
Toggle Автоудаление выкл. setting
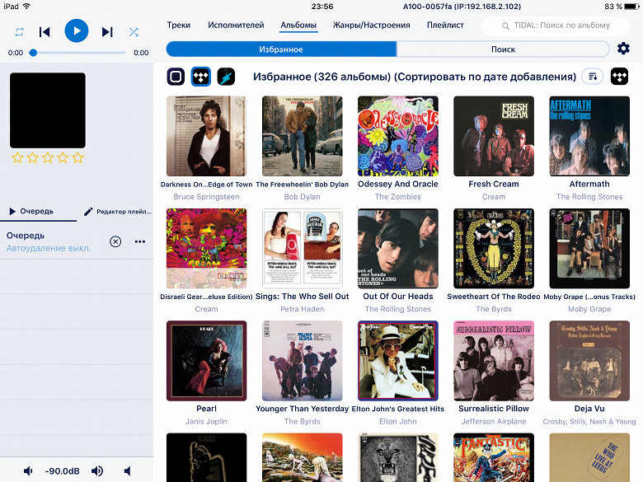pos(49,248)
